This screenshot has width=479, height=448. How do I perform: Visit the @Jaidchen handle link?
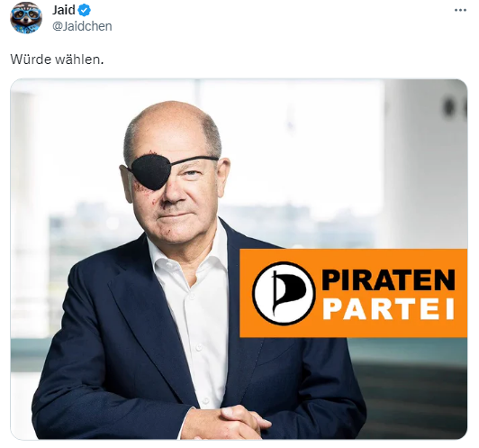tap(82, 26)
